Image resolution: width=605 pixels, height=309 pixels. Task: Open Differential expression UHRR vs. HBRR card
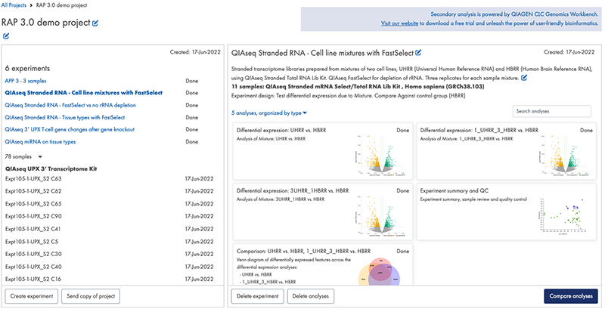pos(323,152)
